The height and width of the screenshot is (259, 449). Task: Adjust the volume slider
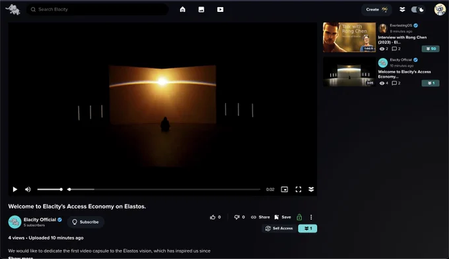(50, 189)
